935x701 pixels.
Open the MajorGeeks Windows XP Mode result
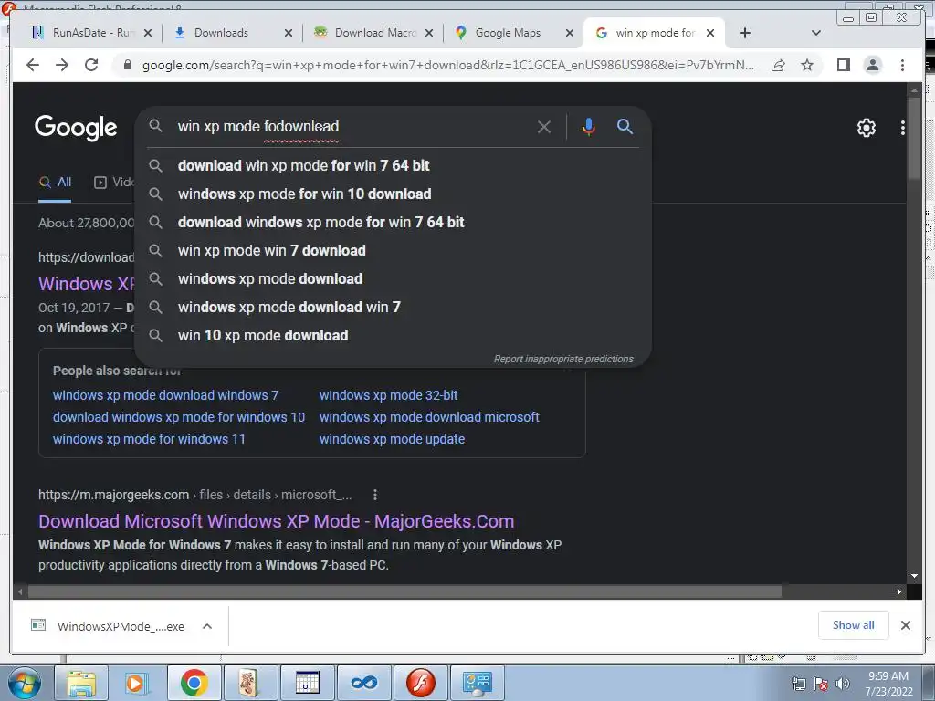point(276,521)
